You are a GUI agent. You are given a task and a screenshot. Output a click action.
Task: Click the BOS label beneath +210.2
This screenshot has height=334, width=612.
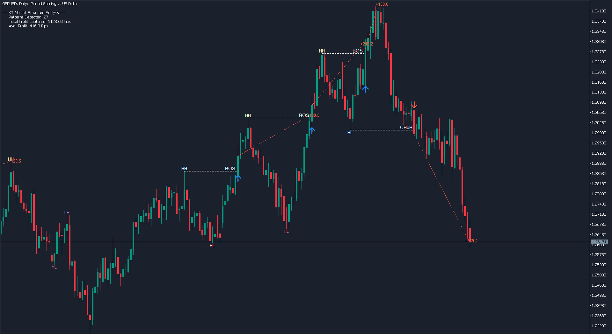coord(357,51)
